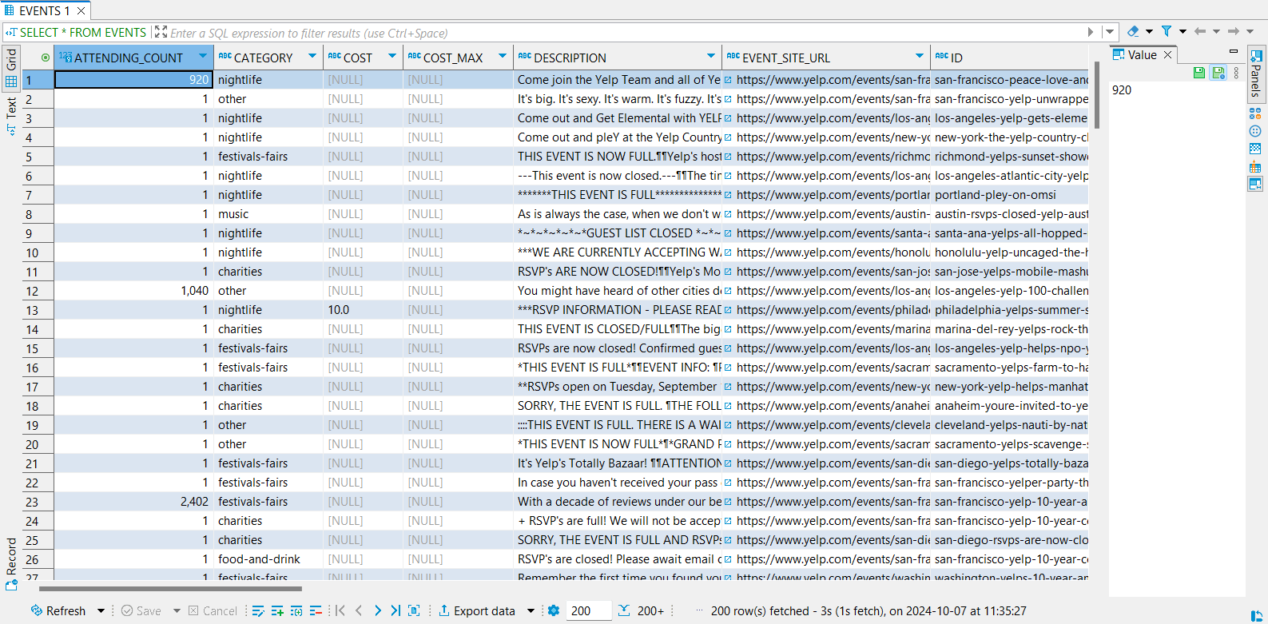Switch to the EVENTS 1 tab
The image size is (1268, 624).
45,10
